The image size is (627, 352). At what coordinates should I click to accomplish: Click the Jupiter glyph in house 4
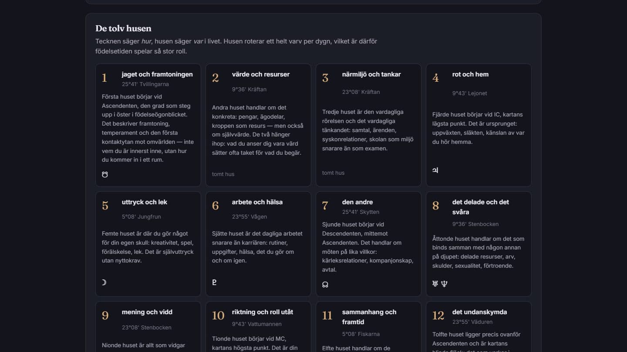[435, 170]
